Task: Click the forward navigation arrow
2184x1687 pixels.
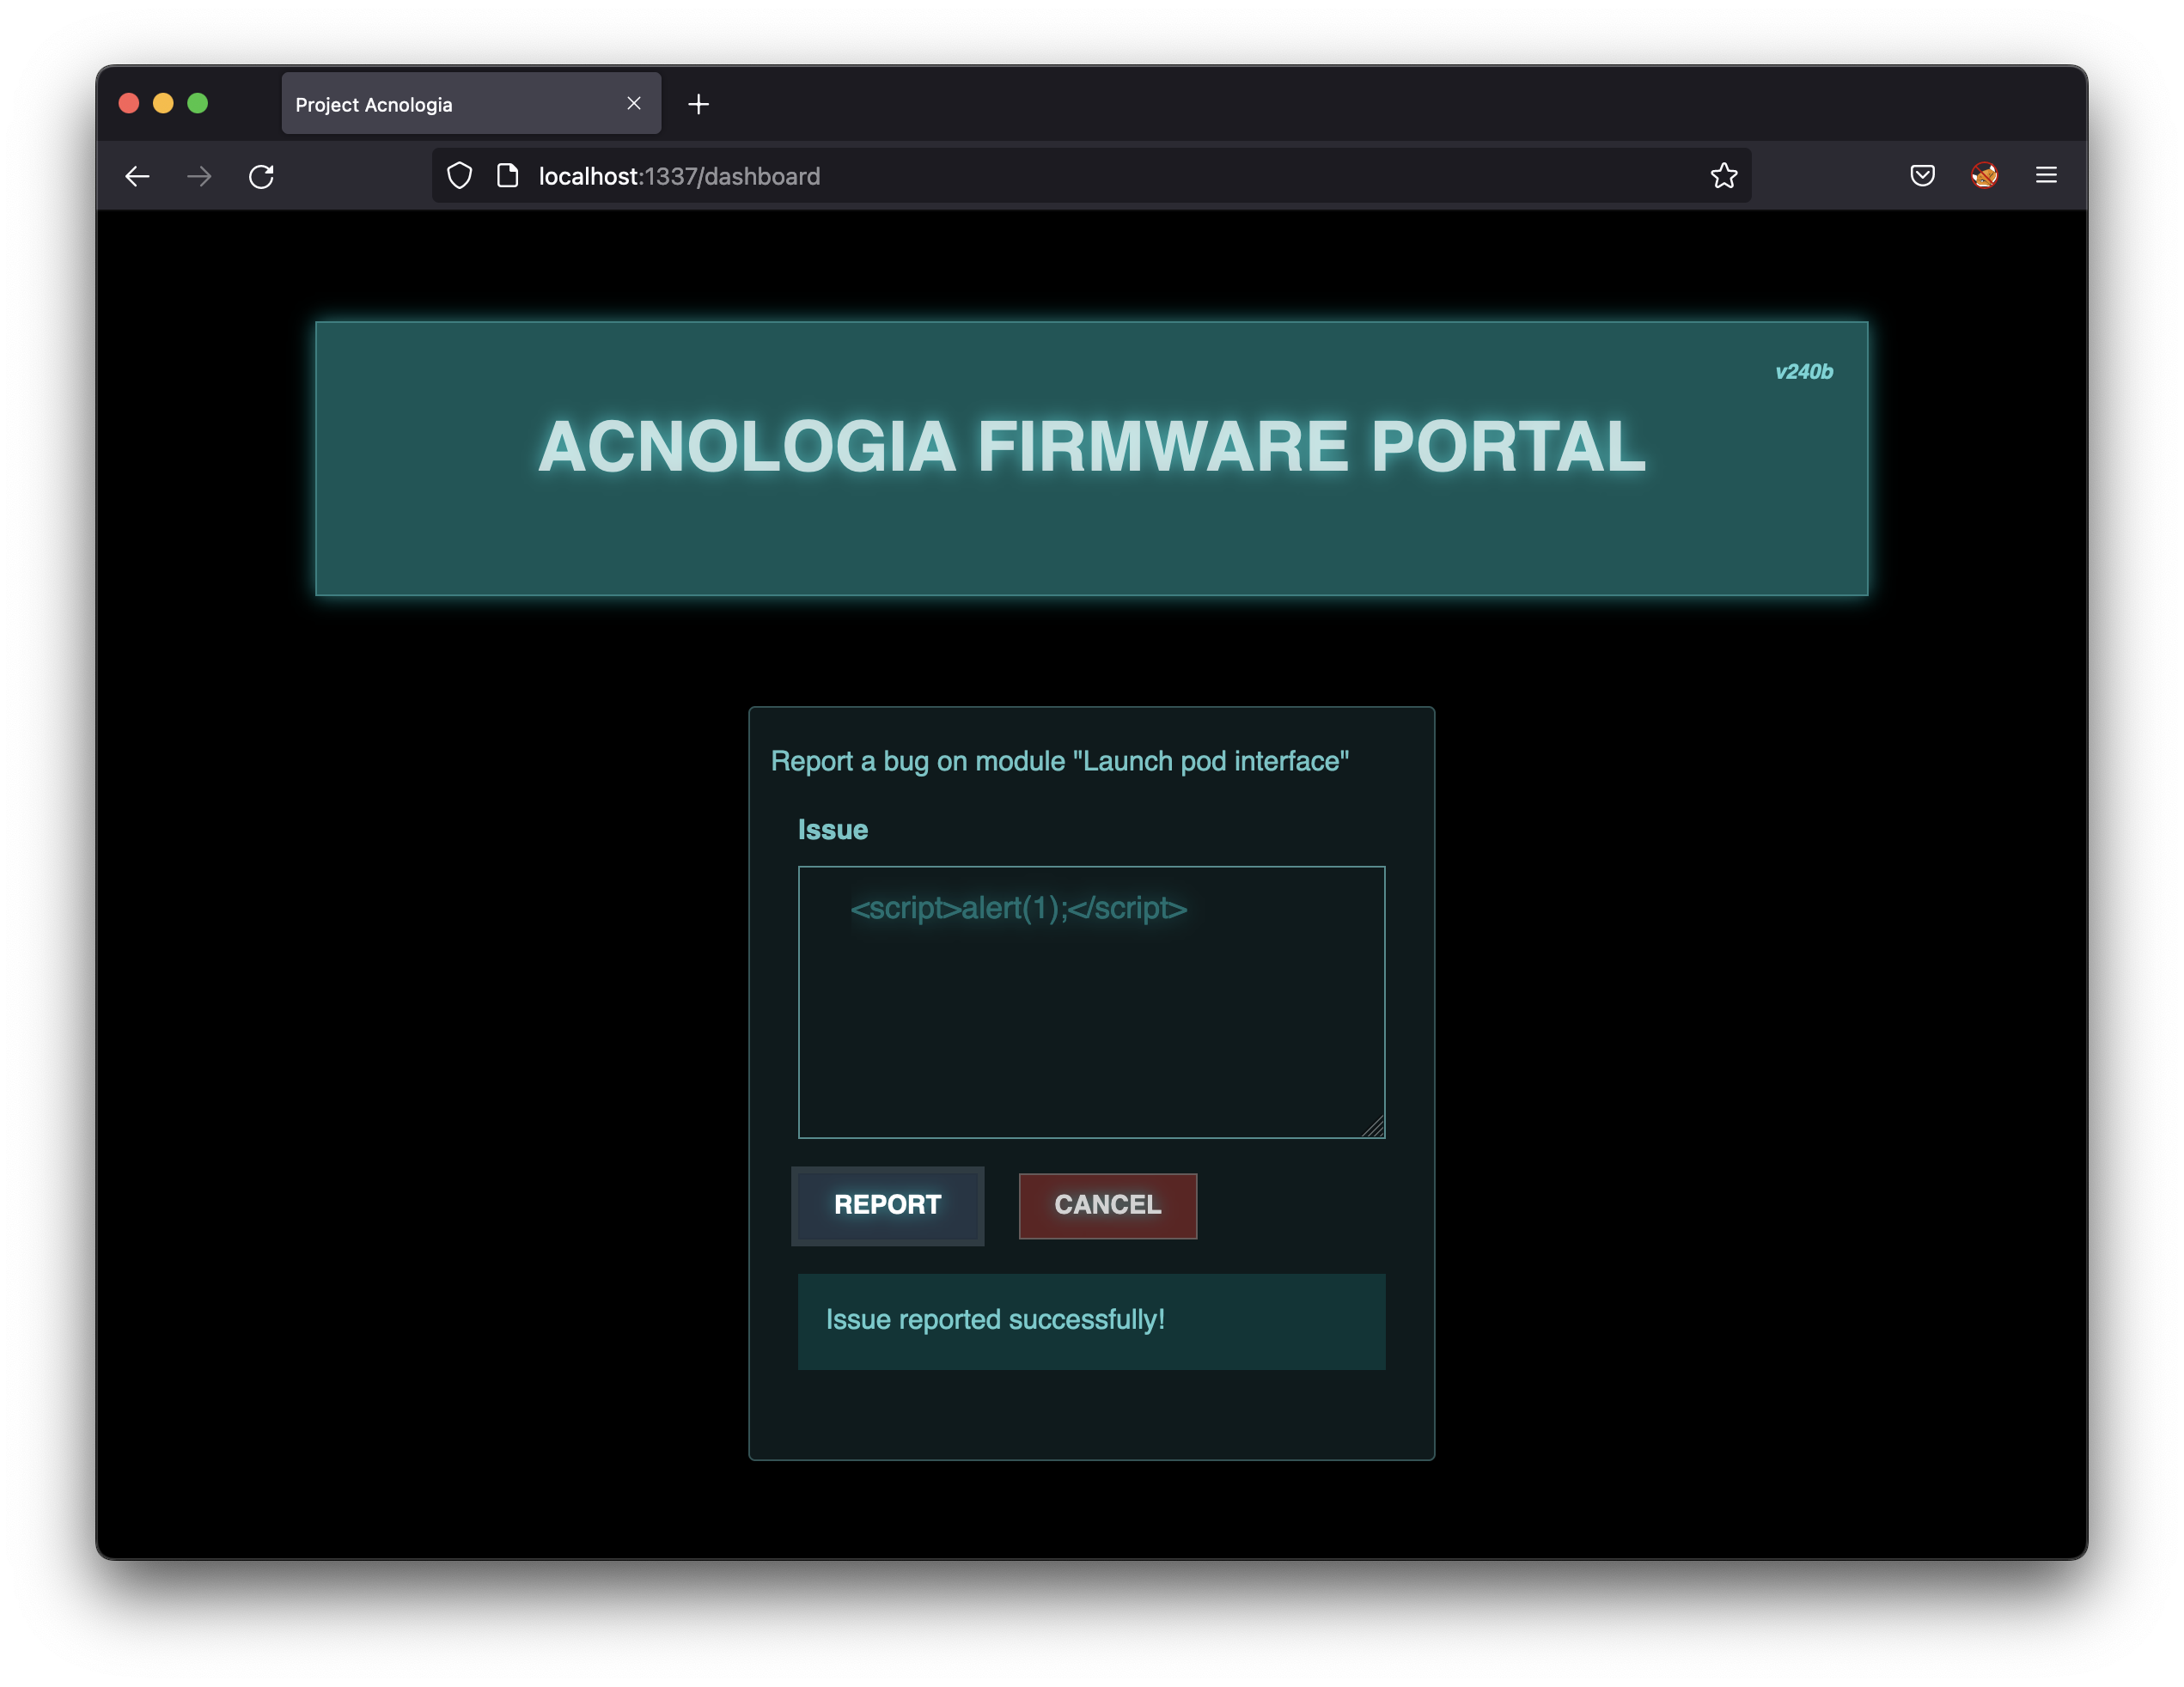Action: pyautogui.click(x=199, y=176)
